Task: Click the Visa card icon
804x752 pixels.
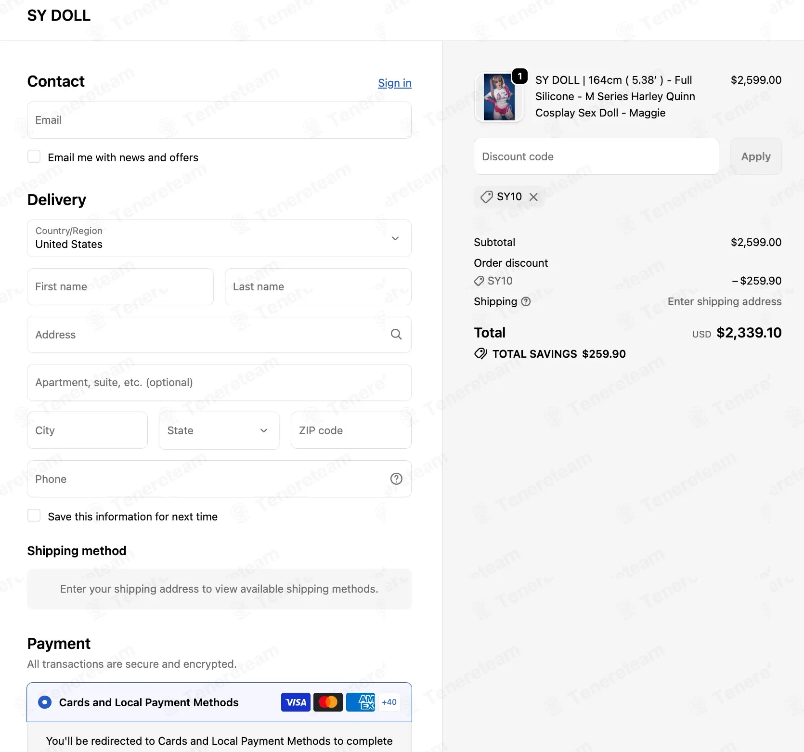Action: [x=296, y=702]
